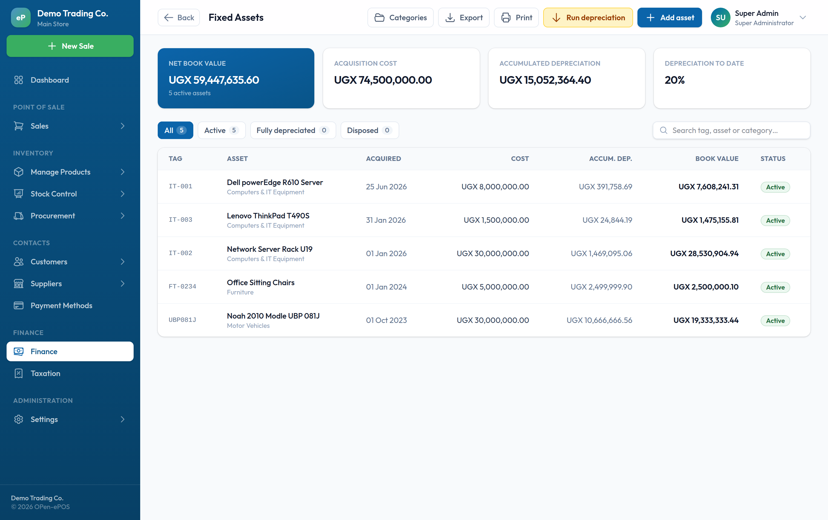Click the Print button
The width and height of the screenshot is (828, 520).
click(516, 18)
